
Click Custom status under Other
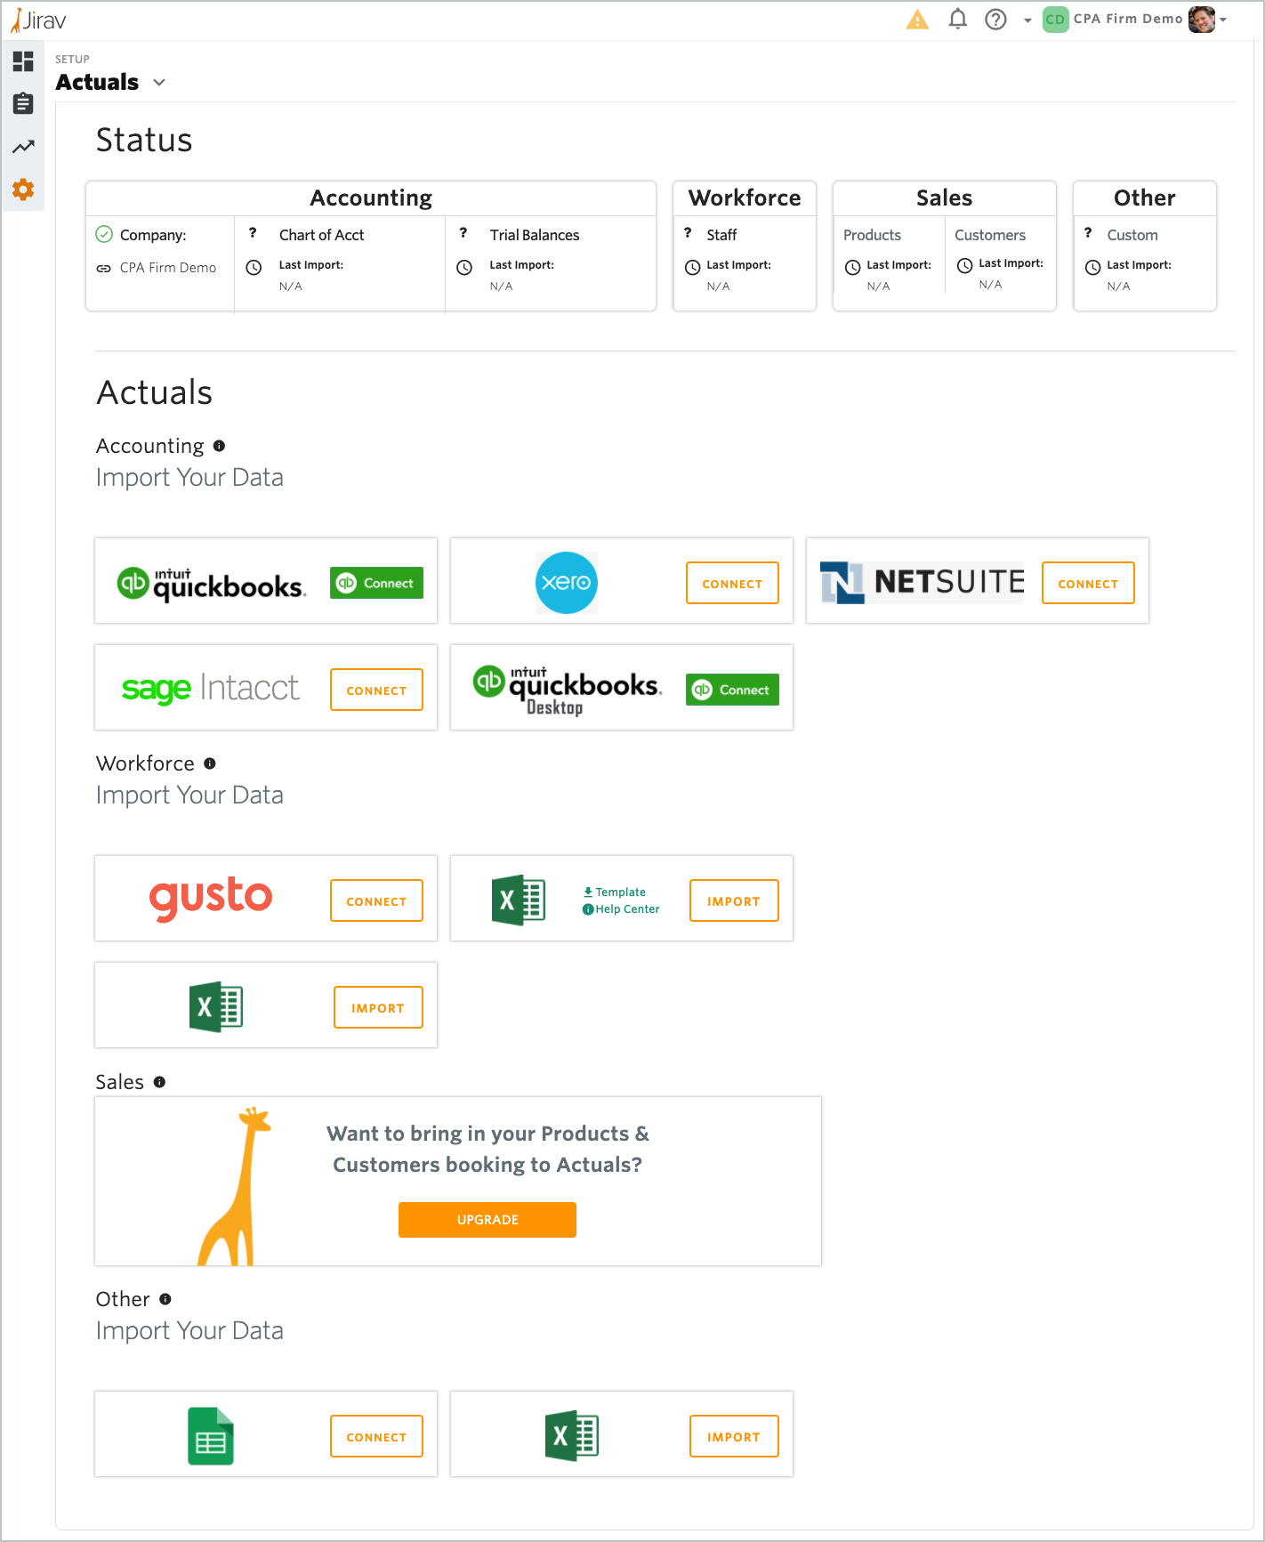(1132, 235)
